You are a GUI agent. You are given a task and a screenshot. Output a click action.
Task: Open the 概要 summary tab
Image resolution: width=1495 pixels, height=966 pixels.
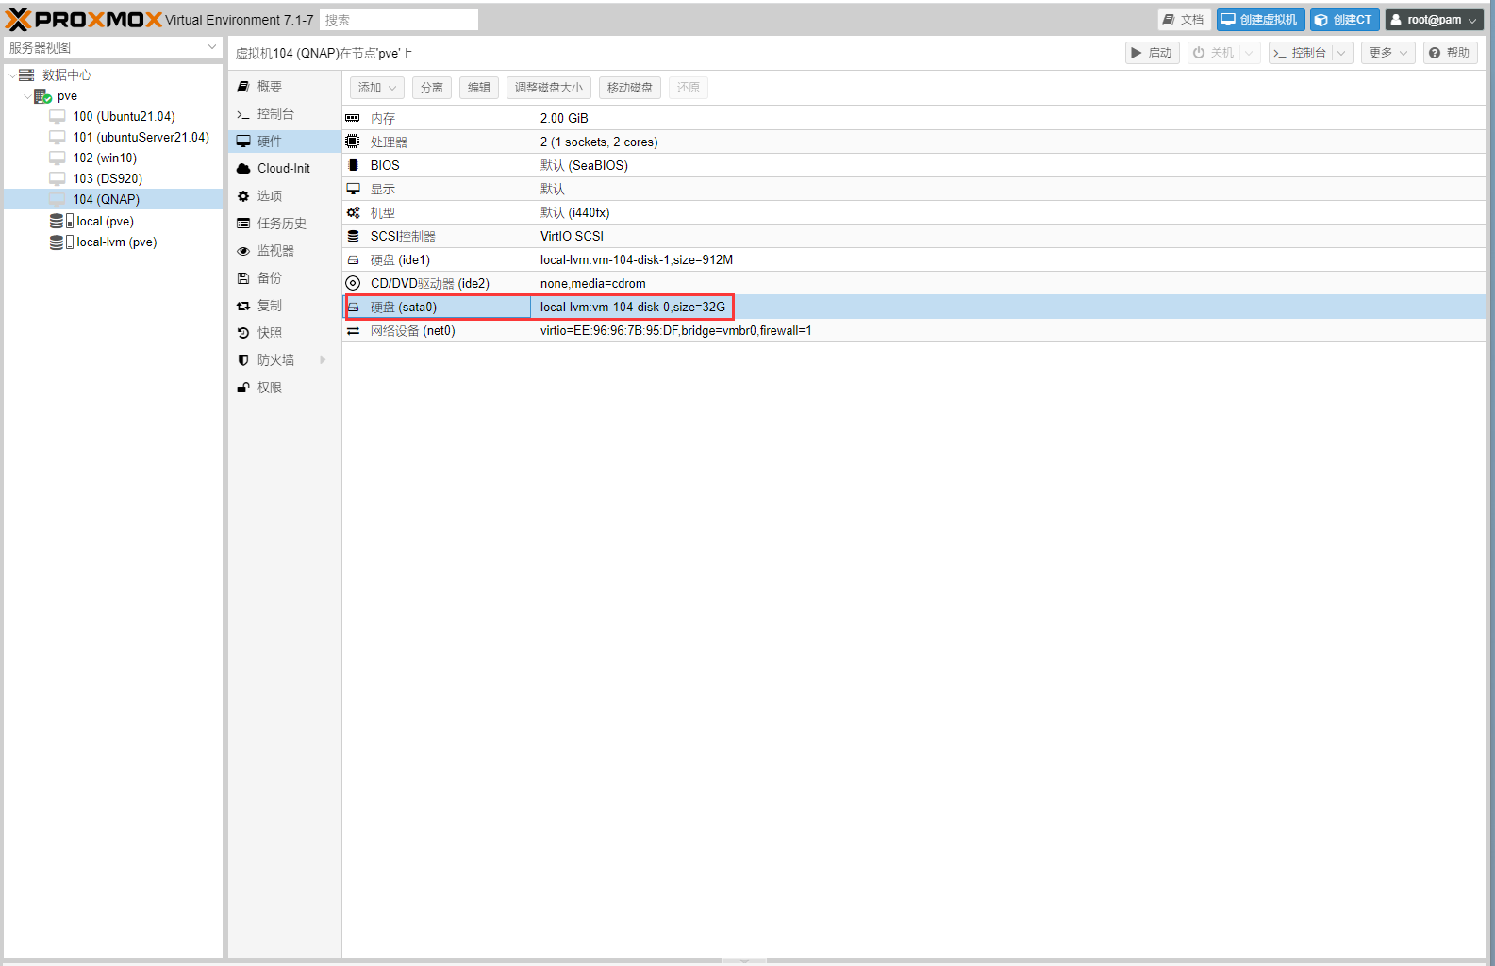pyautogui.click(x=285, y=87)
